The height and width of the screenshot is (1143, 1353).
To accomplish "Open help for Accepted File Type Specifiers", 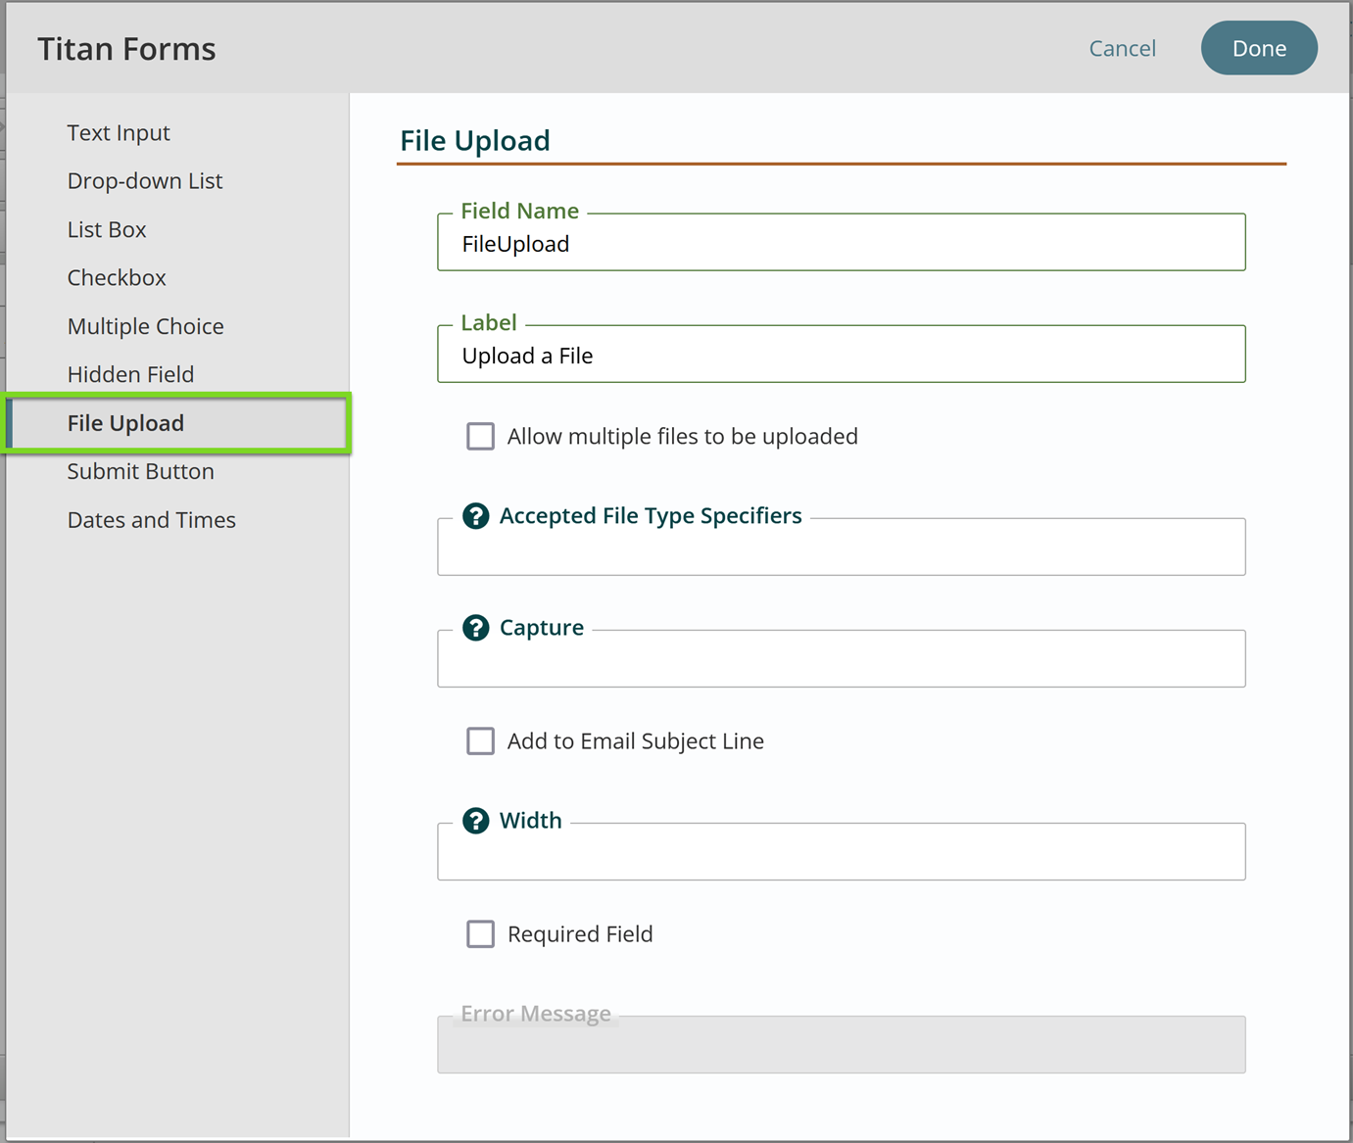I will tap(475, 516).
